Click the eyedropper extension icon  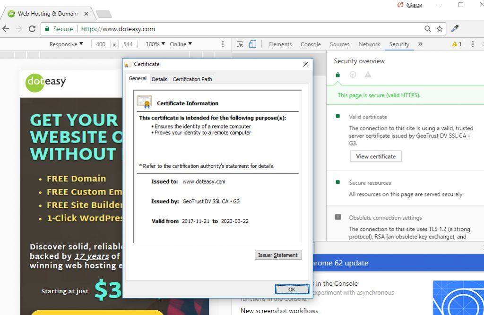tap(455, 29)
